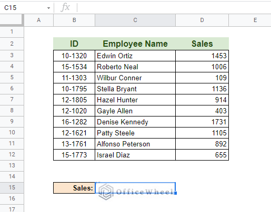
Task: Select sales value 1136
Action: (x=202, y=89)
